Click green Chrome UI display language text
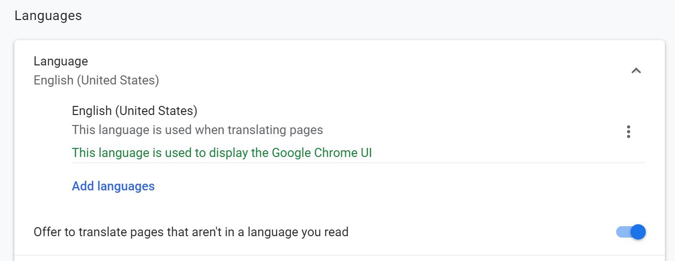This screenshot has height=261, width=675. (x=221, y=153)
